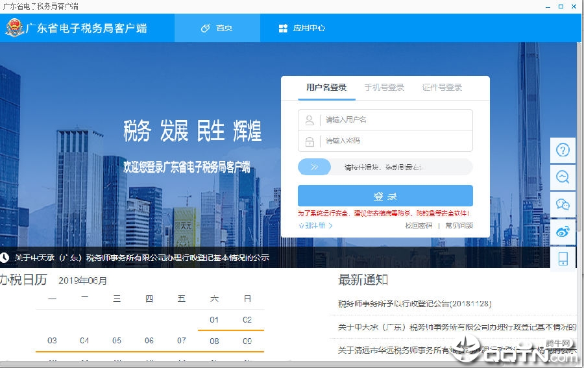Focus the 请输入用户名 input field
Viewport: 584px width, 368px height.
385,120
